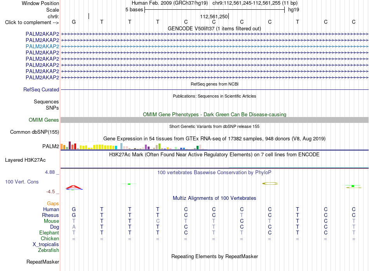
Task: Open 'Repeating Elements by RepeatMasker' track title
Action: point(214,256)
